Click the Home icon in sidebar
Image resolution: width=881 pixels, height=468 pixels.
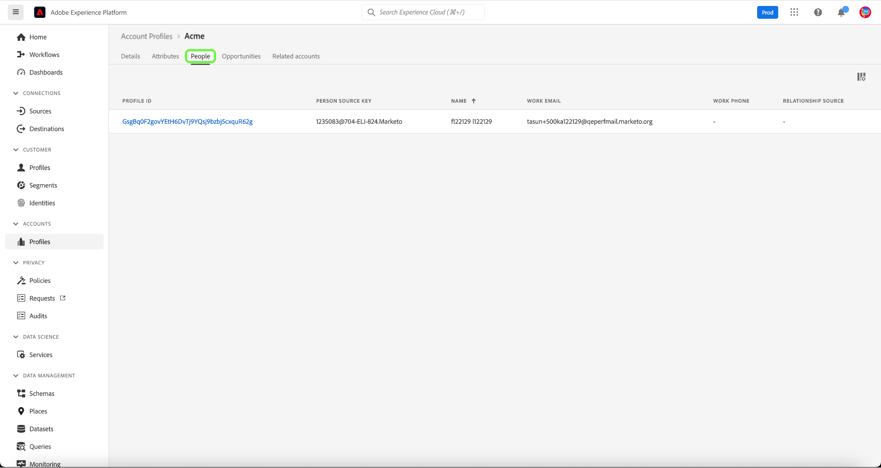(x=21, y=37)
